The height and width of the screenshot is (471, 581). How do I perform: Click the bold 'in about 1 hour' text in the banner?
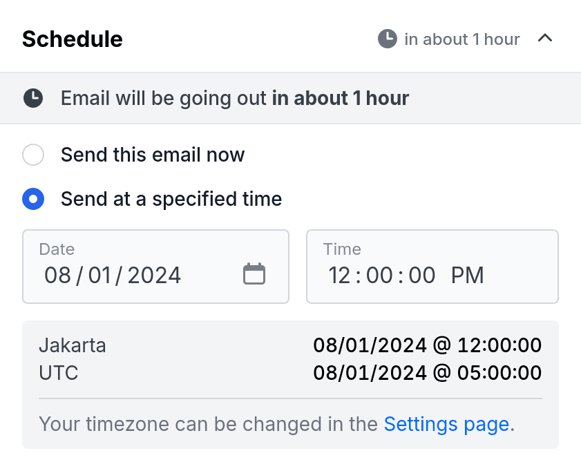(341, 97)
